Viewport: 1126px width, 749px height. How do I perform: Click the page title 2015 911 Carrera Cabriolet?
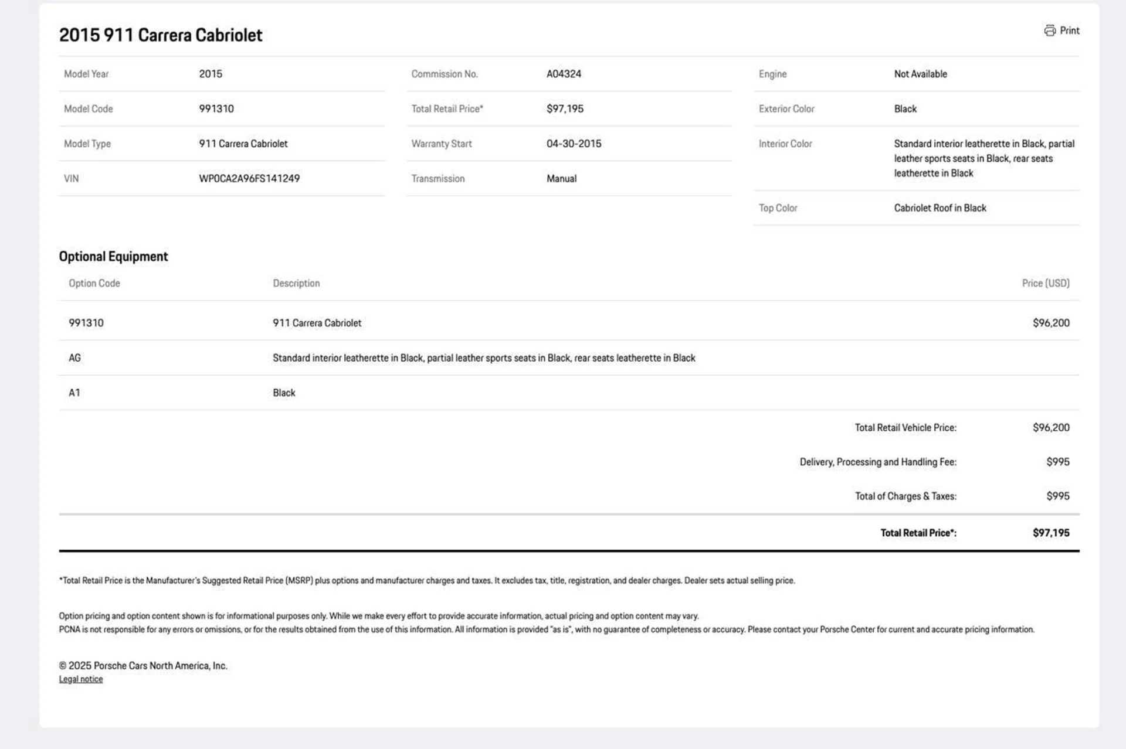click(x=161, y=35)
